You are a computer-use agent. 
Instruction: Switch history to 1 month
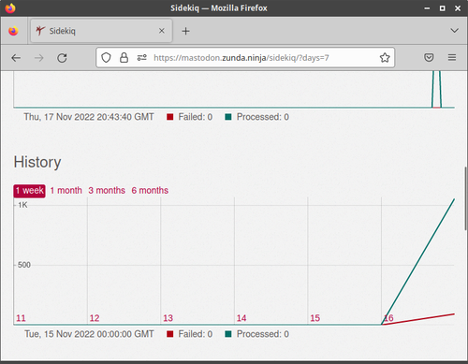pos(66,190)
